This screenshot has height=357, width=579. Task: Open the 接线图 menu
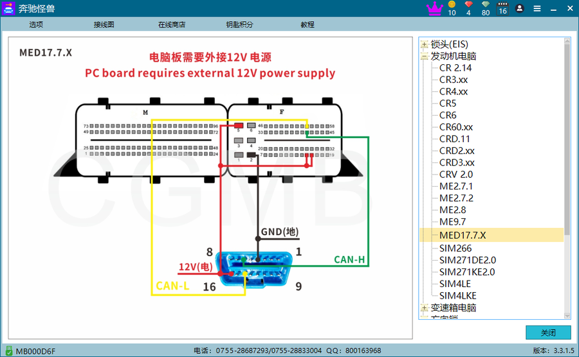coord(104,24)
